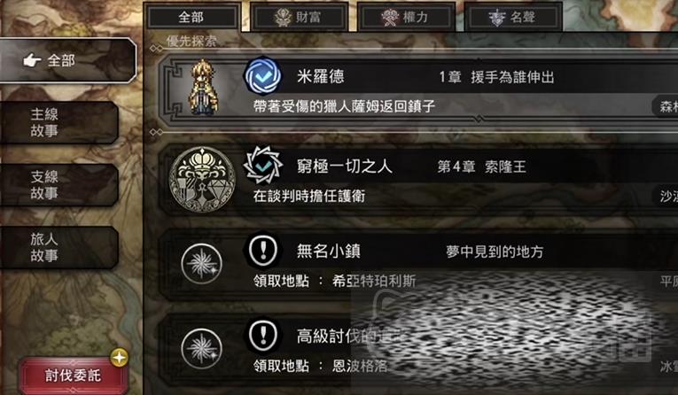
Task: Tap the yellow plus badge on 討伐委託
Action: pyautogui.click(x=119, y=358)
